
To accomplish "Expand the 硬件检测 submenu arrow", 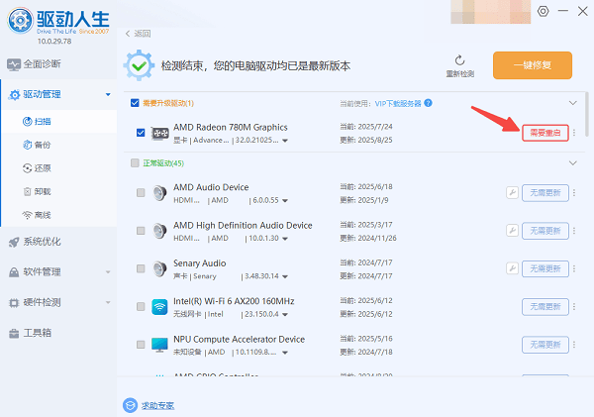I will pyautogui.click(x=108, y=302).
